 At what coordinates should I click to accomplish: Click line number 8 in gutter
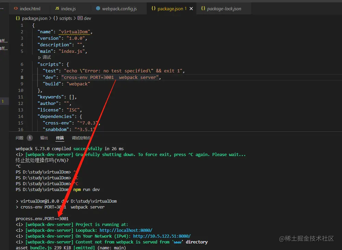(22, 78)
